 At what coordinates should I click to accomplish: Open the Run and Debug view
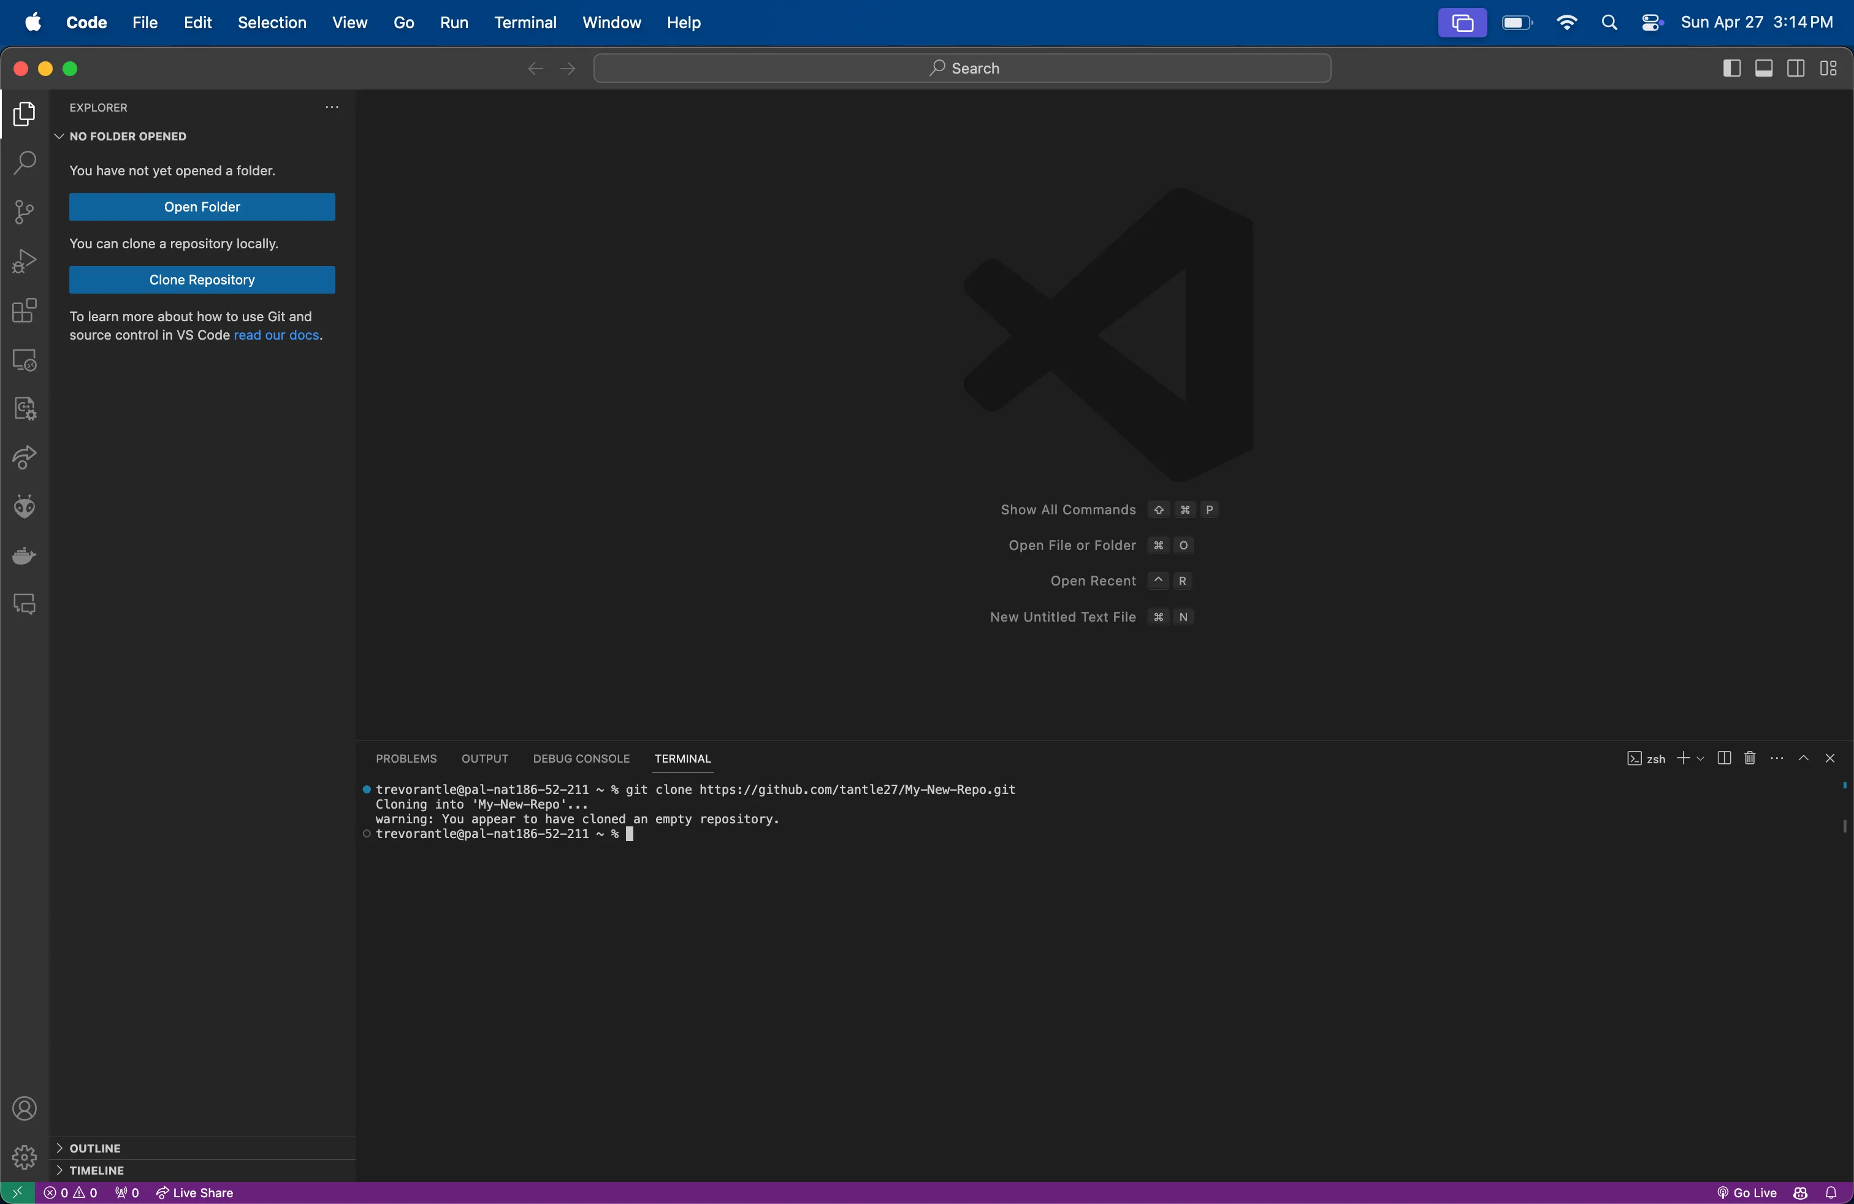tap(25, 262)
